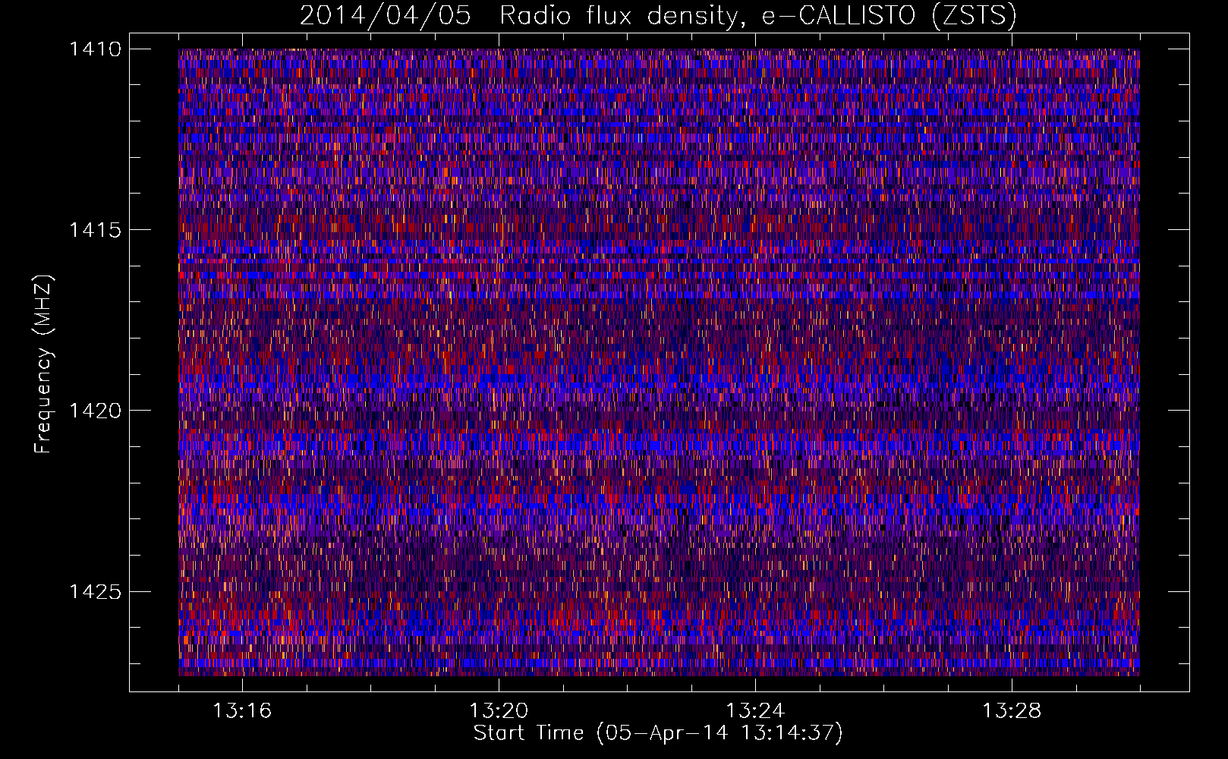Click the 13:16 time axis label
The image size is (1228, 759).
coord(242,711)
